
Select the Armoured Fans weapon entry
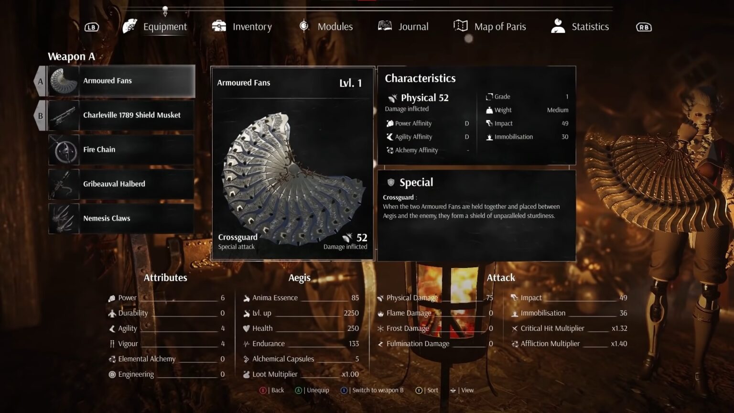pyautogui.click(x=121, y=81)
